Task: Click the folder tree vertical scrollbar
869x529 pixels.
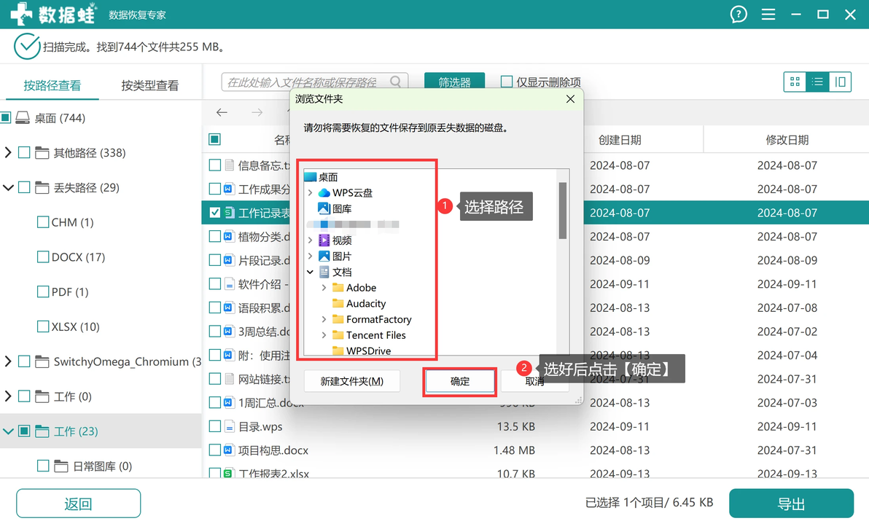Action: [x=563, y=211]
